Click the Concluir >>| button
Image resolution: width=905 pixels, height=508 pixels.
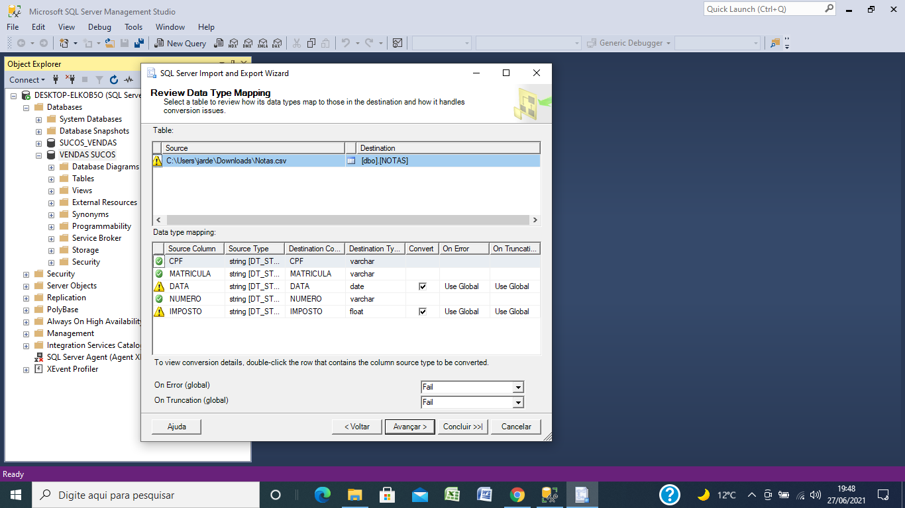pyautogui.click(x=463, y=427)
